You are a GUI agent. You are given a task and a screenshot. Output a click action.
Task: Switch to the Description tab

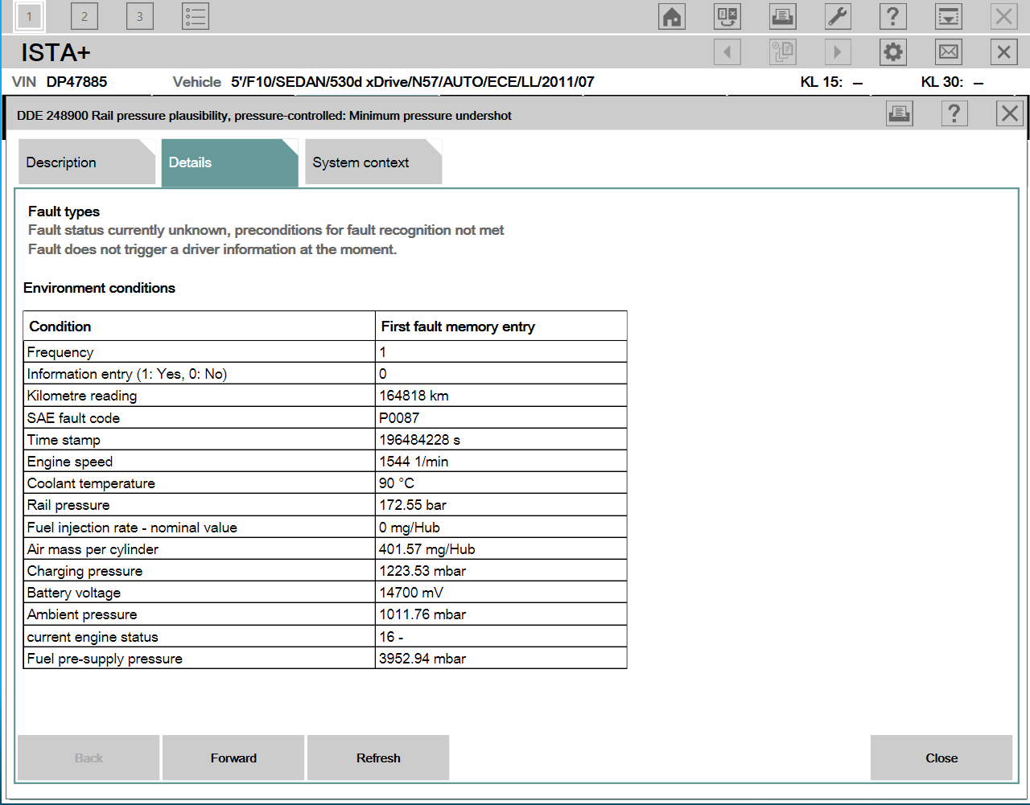click(x=86, y=162)
